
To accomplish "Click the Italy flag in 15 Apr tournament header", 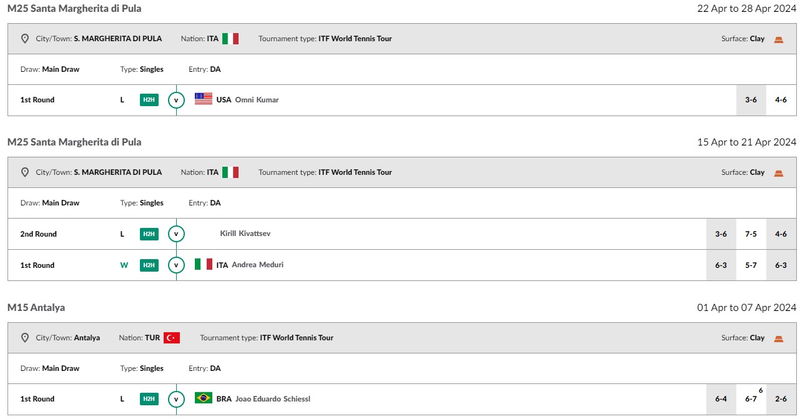I will [x=230, y=172].
